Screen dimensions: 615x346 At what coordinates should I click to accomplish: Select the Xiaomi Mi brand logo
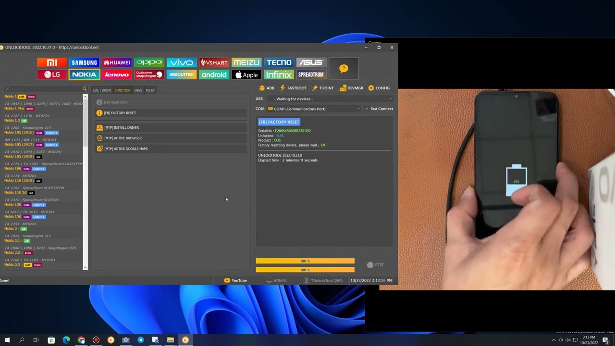[52, 62]
